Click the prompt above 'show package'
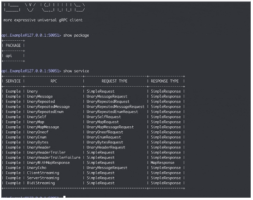Image resolution: width=253 pixels, height=200 pixels. [x=31, y=35]
